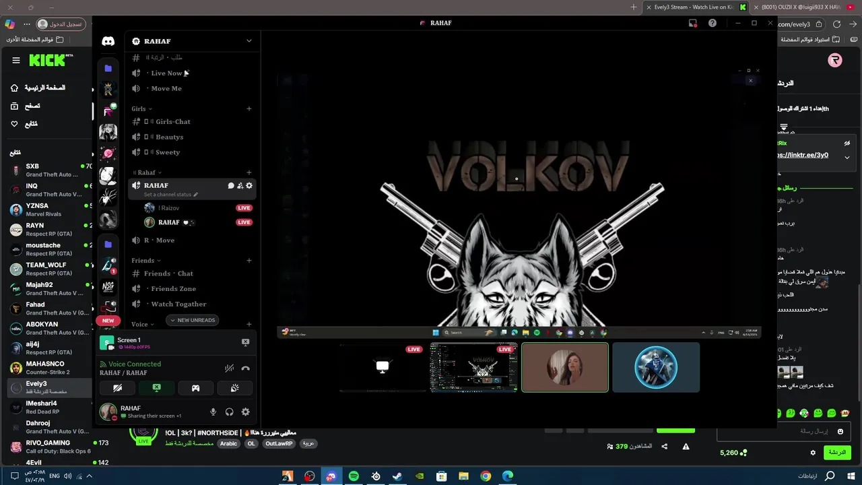Add channel to Friends category
The height and width of the screenshot is (485, 862).
click(249, 260)
